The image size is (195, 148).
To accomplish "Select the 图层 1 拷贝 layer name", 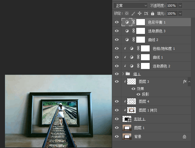I will click(148, 110).
